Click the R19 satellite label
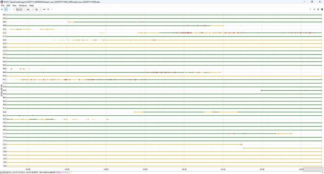The height and width of the screenshot is (174, 324). point(4,90)
